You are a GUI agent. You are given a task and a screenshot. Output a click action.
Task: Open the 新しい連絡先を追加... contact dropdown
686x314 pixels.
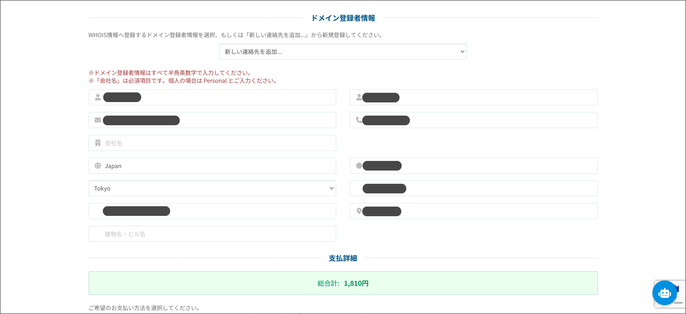[x=343, y=52]
